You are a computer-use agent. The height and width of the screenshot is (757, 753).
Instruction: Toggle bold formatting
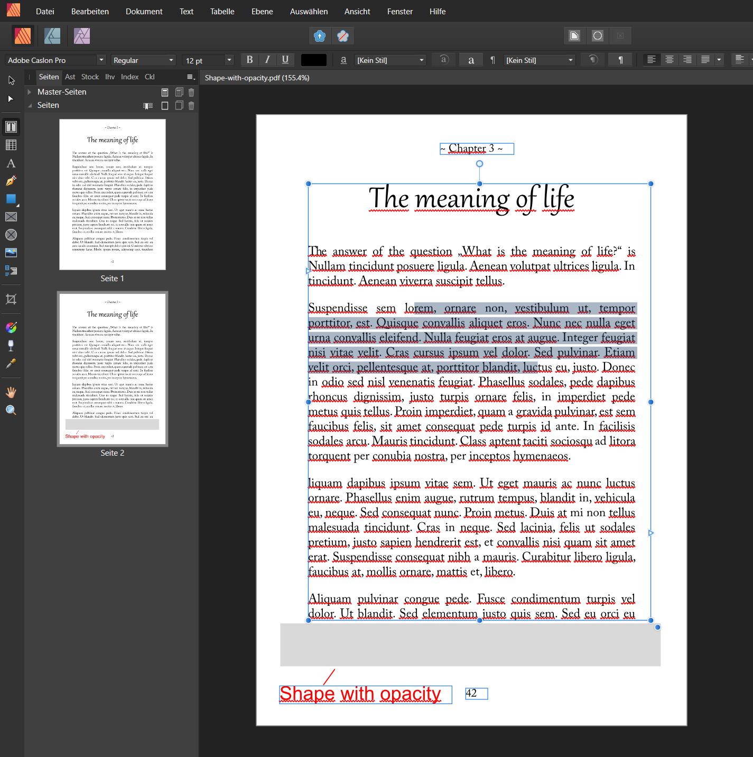(x=249, y=60)
